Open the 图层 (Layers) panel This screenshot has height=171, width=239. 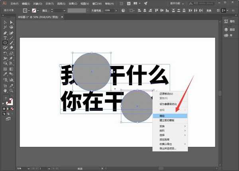pyautogui.click(x=229, y=29)
